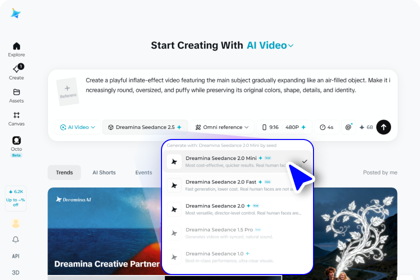Change the 9:16 aspect ratio setting
420x280 pixels.
point(270,127)
